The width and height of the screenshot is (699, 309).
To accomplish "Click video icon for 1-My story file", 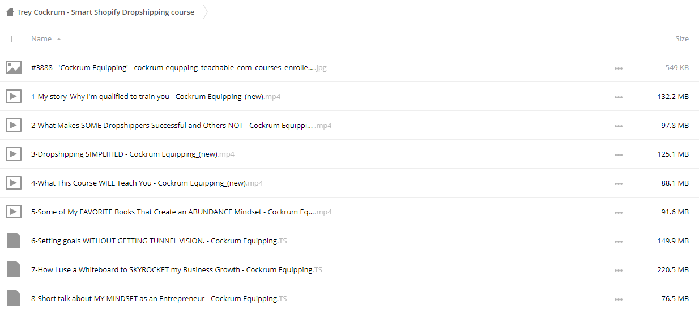I will (x=14, y=96).
